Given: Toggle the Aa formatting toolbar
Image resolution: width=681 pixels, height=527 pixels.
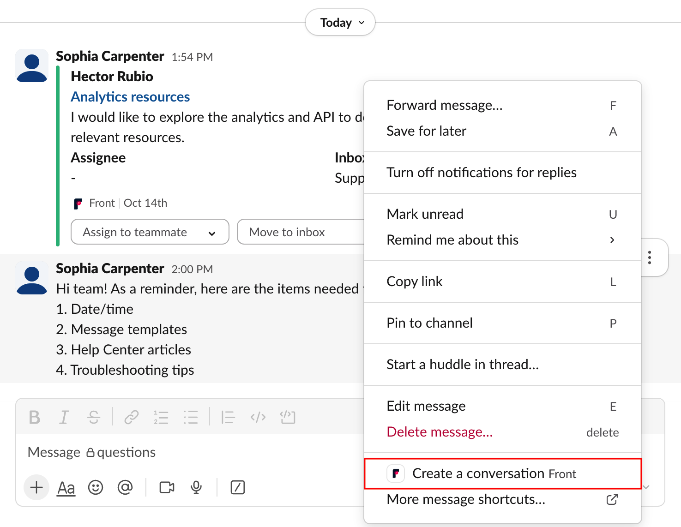Looking at the screenshot, I should 66,487.
